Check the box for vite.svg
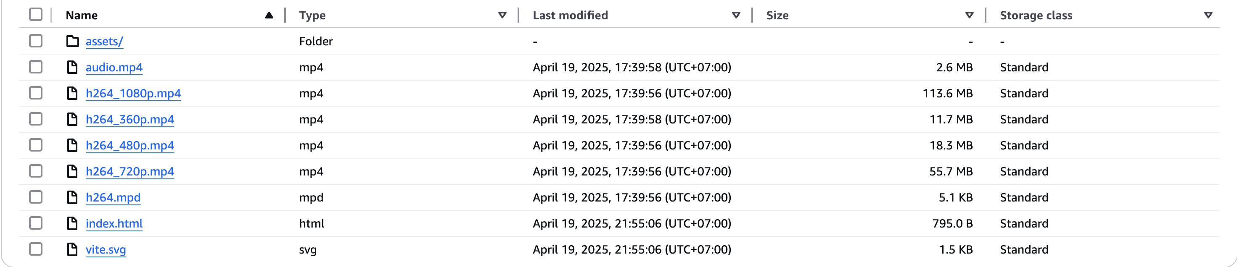The width and height of the screenshot is (1237, 267). (x=36, y=249)
